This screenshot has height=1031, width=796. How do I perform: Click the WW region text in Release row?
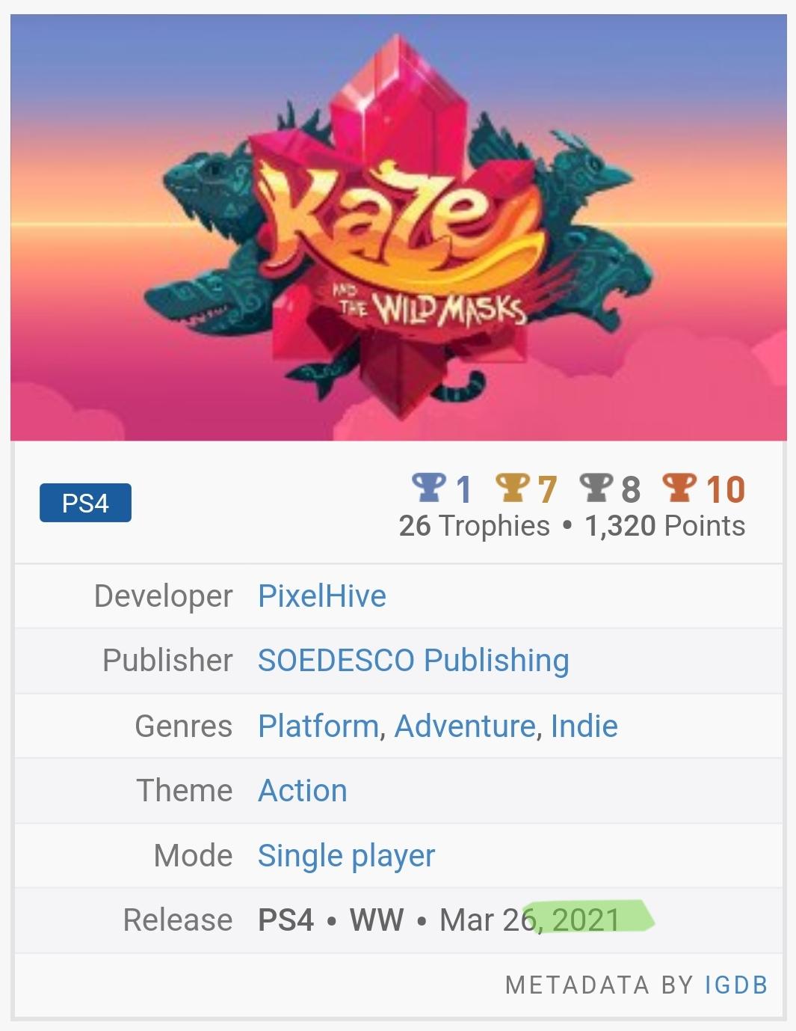coord(377,920)
